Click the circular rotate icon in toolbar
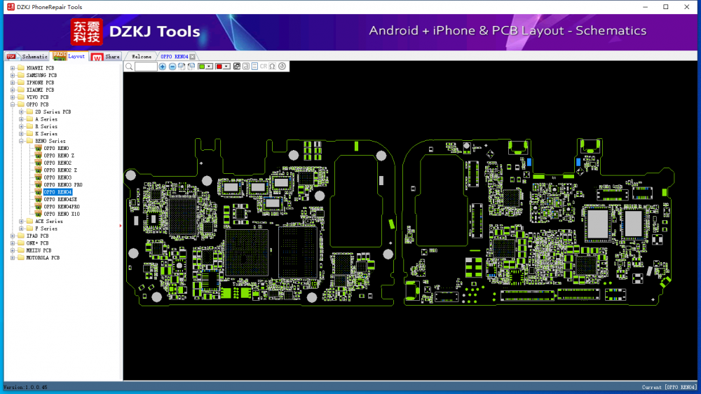The width and height of the screenshot is (701, 394). 282,67
